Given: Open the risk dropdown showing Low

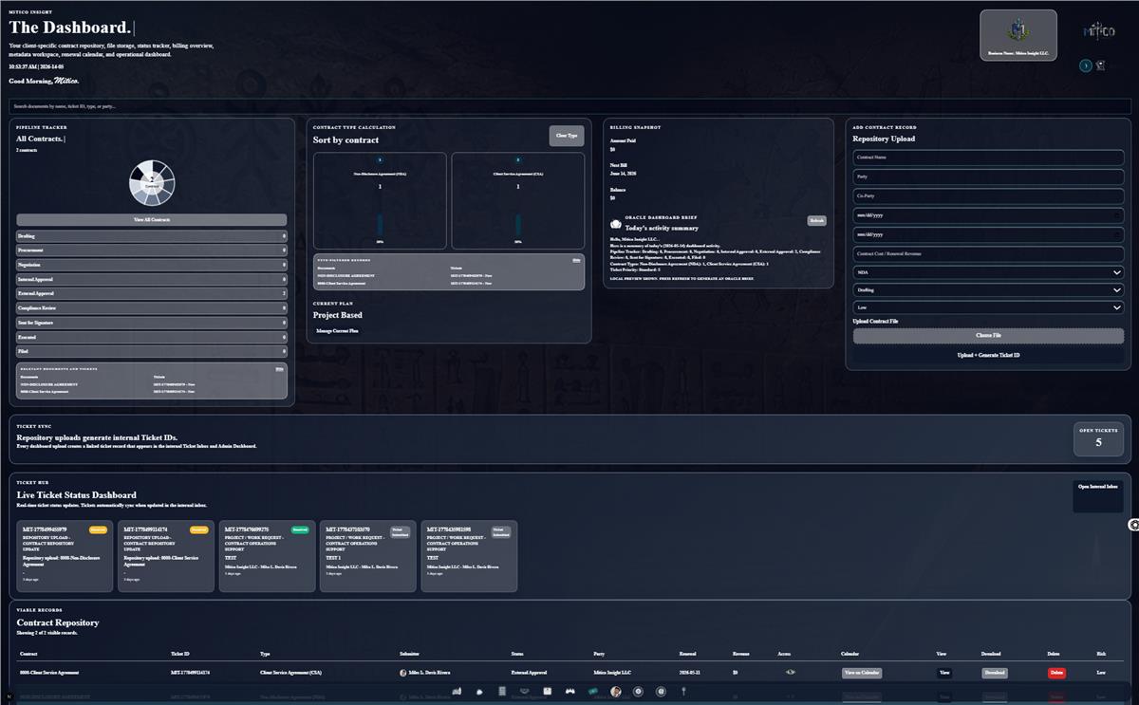Looking at the screenshot, I should [x=988, y=307].
